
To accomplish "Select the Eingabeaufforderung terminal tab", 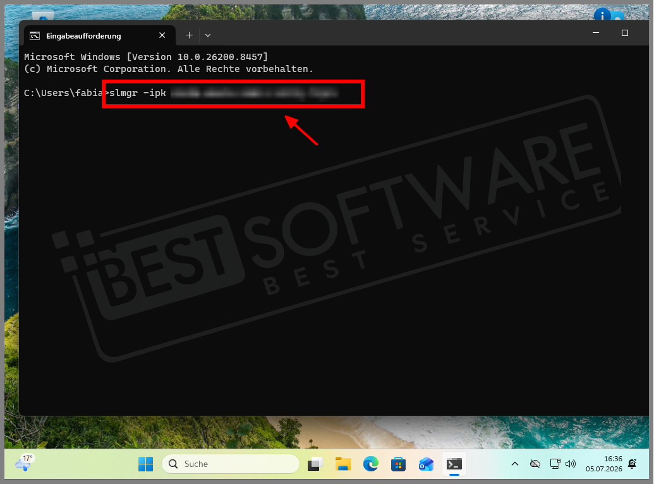I will pyautogui.click(x=99, y=35).
